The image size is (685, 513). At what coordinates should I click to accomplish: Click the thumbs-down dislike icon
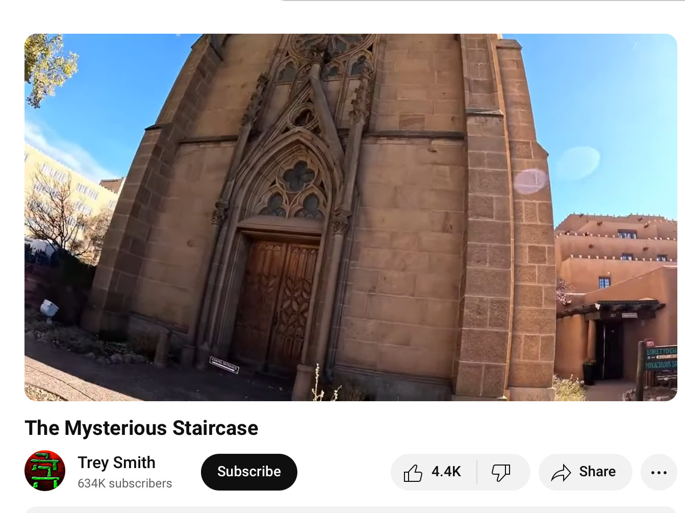(x=501, y=473)
